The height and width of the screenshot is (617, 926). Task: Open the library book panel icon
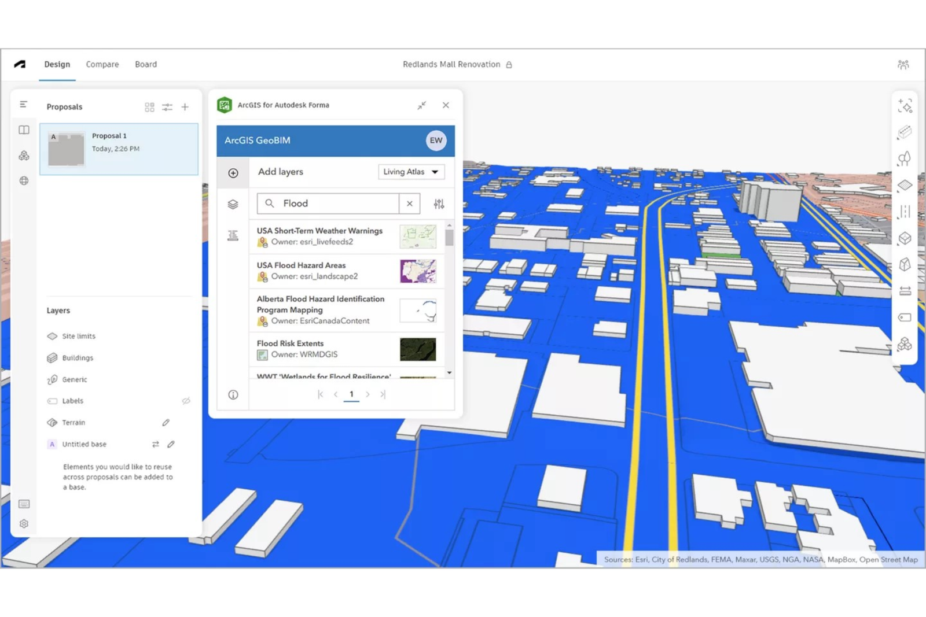tap(24, 130)
